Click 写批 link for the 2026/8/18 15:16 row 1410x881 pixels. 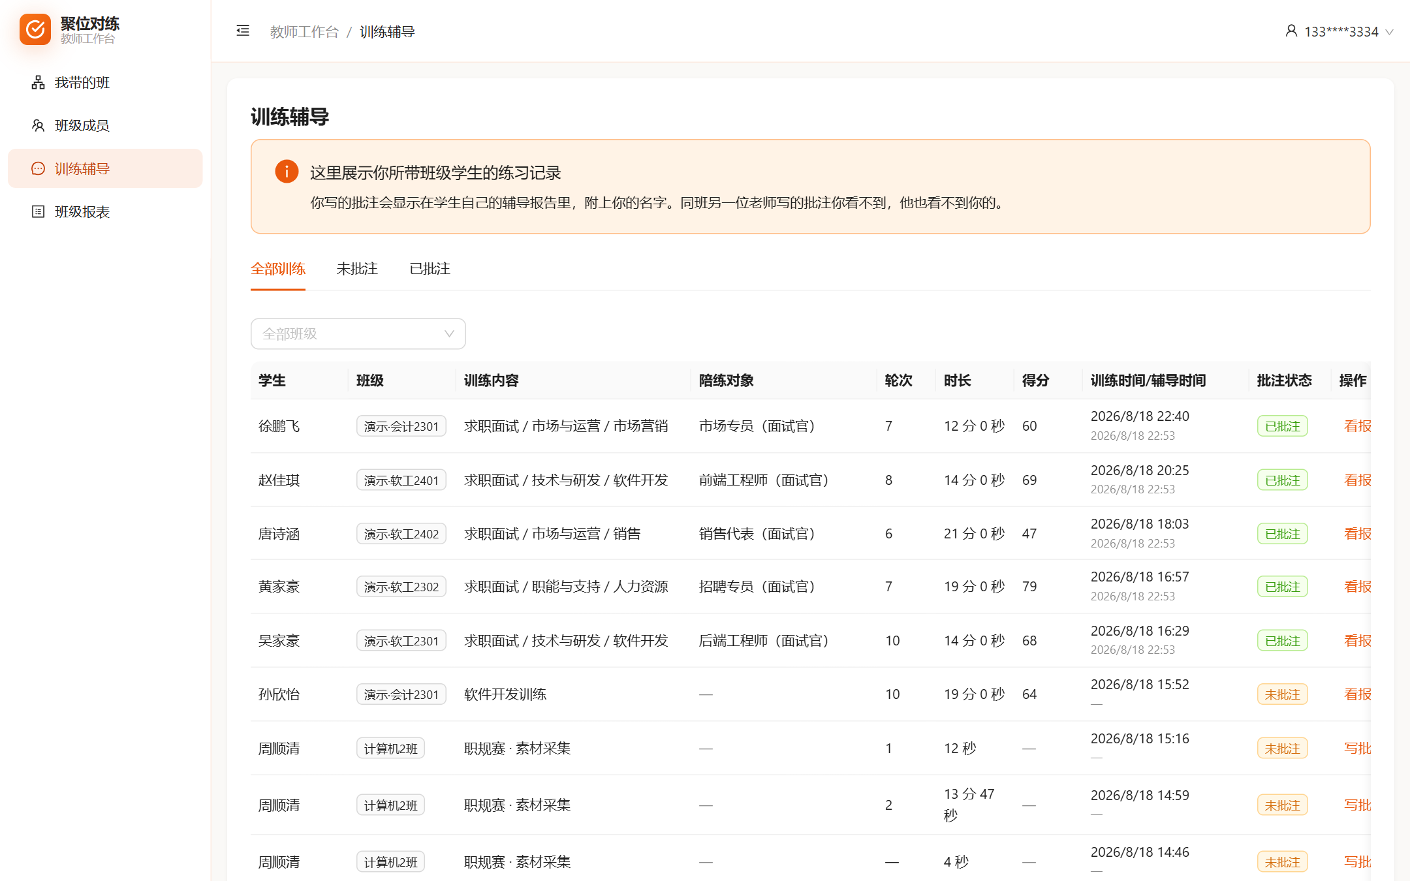point(1357,749)
